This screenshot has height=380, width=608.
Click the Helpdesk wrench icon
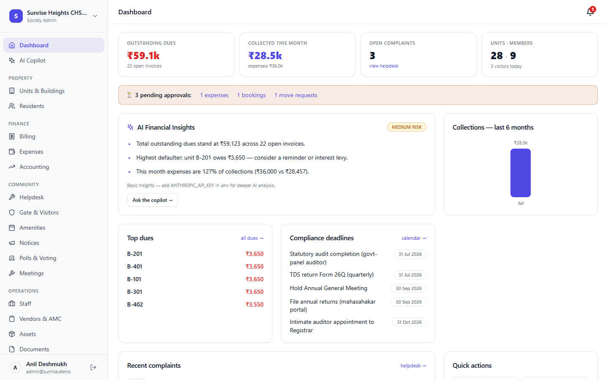point(12,197)
